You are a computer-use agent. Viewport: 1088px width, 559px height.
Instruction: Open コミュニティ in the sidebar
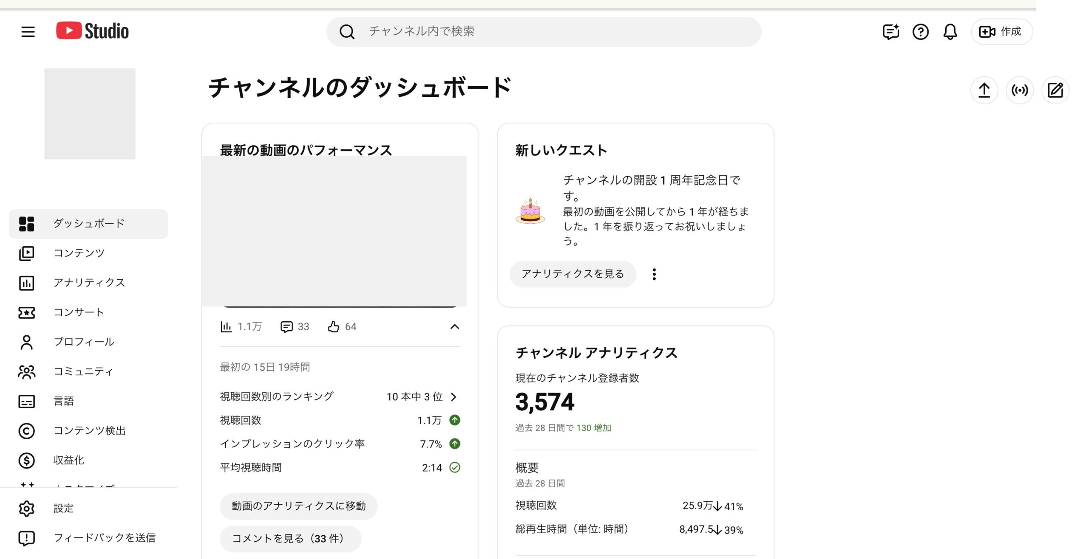point(88,372)
